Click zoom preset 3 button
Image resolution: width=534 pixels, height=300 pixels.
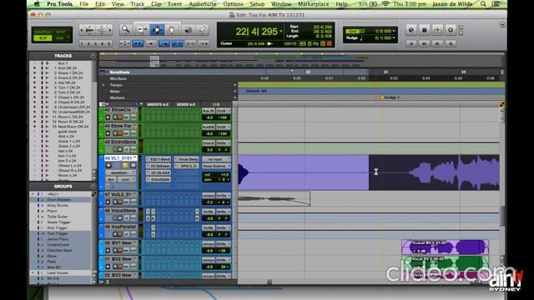pos(95,43)
